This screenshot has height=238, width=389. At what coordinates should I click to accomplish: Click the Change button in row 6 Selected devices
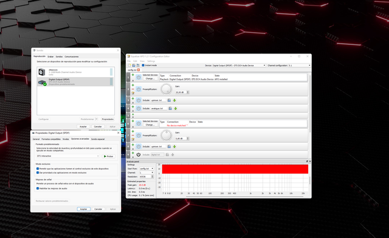150,125
